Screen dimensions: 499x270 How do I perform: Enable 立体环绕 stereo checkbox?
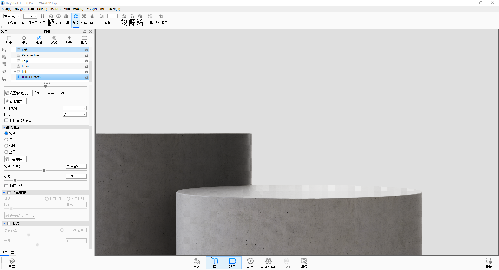coord(9,193)
